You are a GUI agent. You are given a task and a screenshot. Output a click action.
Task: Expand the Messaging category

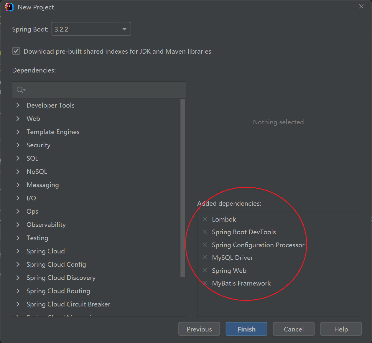click(18, 185)
